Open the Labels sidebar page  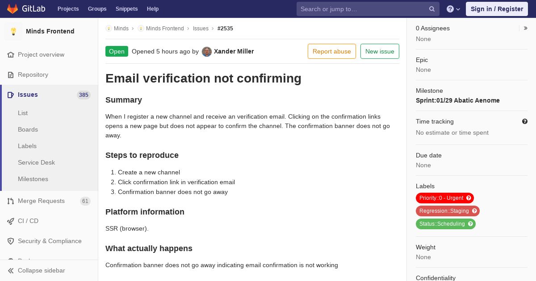27,146
